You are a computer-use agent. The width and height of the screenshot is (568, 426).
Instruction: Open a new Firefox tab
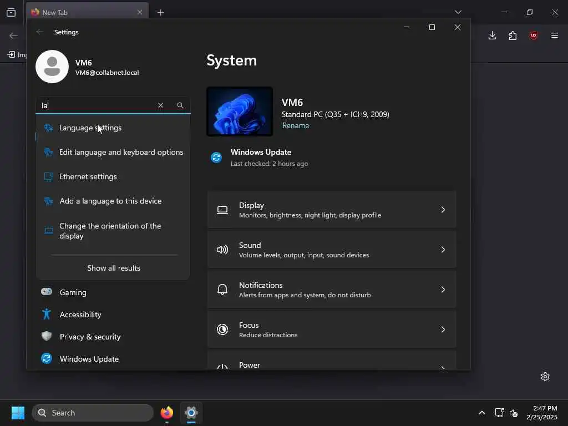161,13
